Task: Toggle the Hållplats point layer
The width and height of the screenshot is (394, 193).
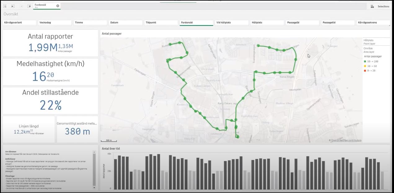Action: (x=369, y=42)
